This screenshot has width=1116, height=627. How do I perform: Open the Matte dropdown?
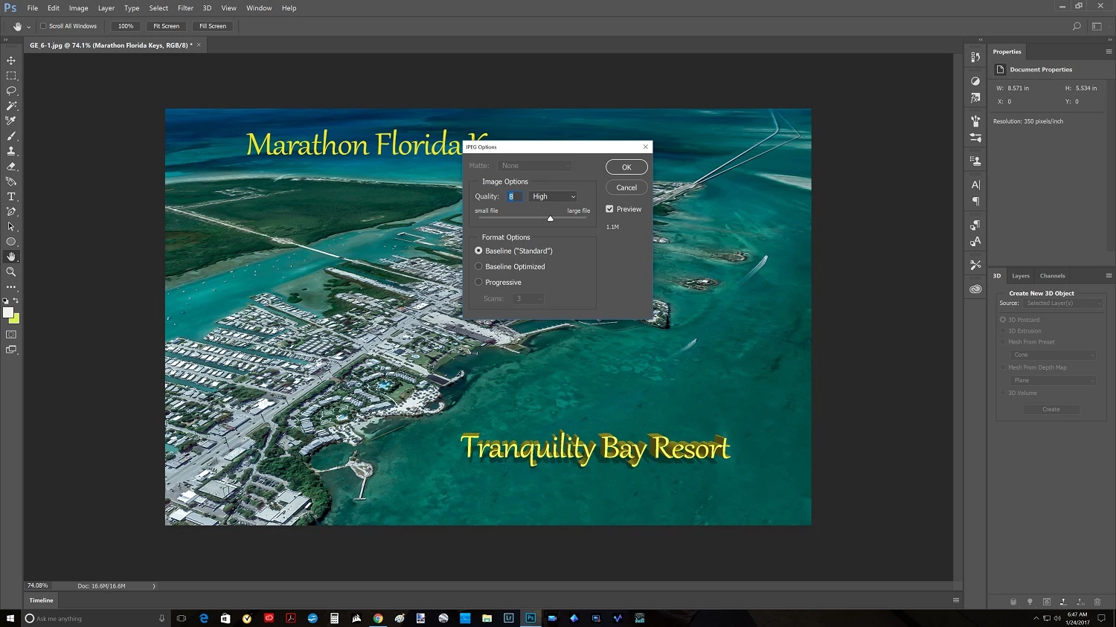click(x=534, y=166)
